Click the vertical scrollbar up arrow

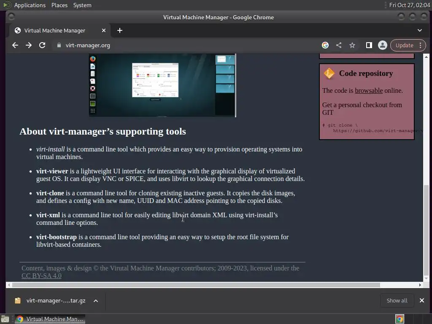pos(426,57)
